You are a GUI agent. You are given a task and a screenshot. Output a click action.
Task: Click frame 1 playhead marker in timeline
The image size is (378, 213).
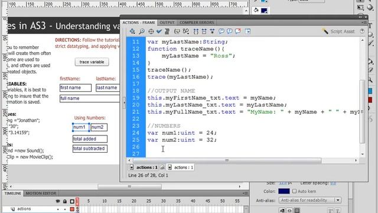pyautogui.click(x=77, y=201)
